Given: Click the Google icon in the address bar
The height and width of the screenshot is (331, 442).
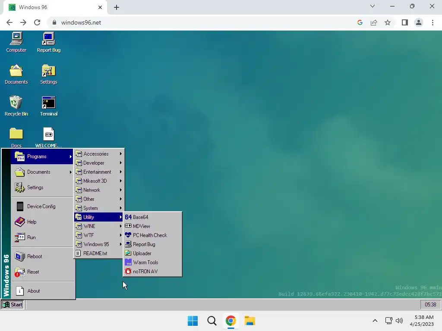Looking at the screenshot, I should (x=360, y=22).
